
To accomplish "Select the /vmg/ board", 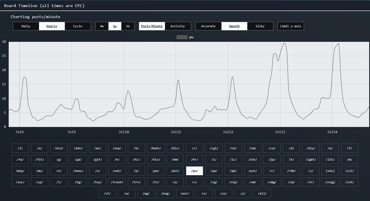I will tap(272, 182).
